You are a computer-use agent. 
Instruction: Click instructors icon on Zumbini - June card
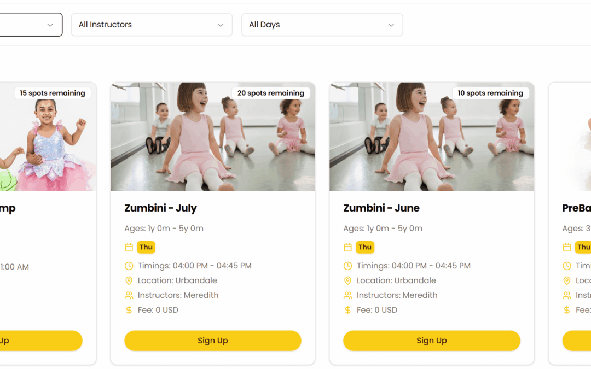348,296
